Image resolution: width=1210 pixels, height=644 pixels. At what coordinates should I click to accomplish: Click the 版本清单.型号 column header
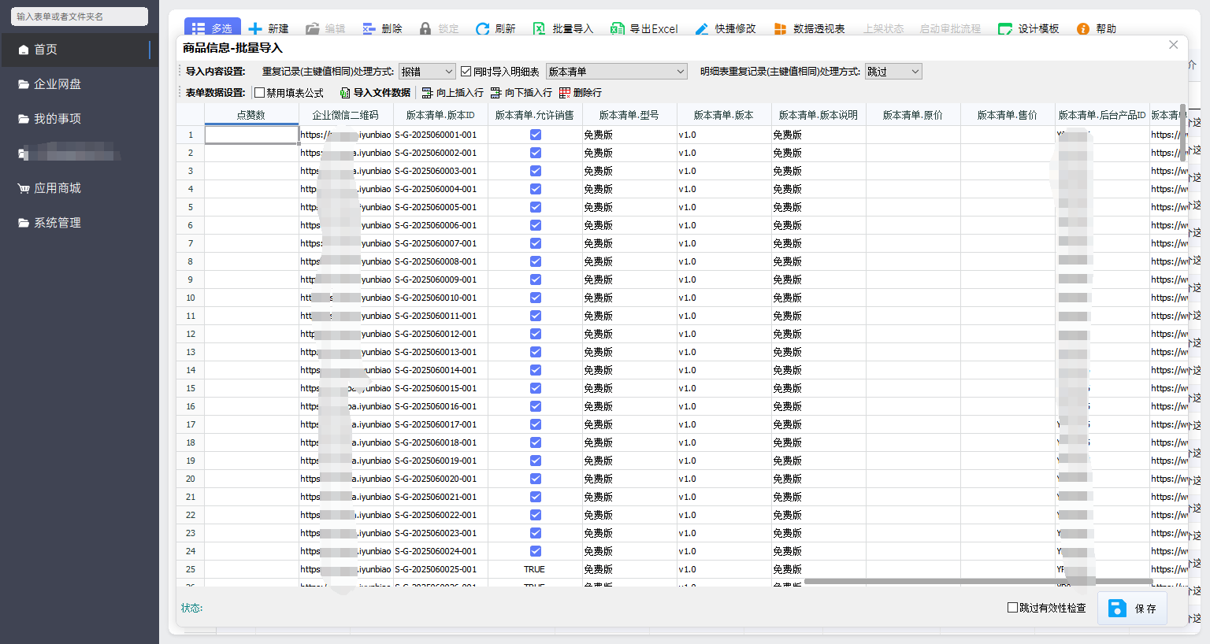pos(629,115)
